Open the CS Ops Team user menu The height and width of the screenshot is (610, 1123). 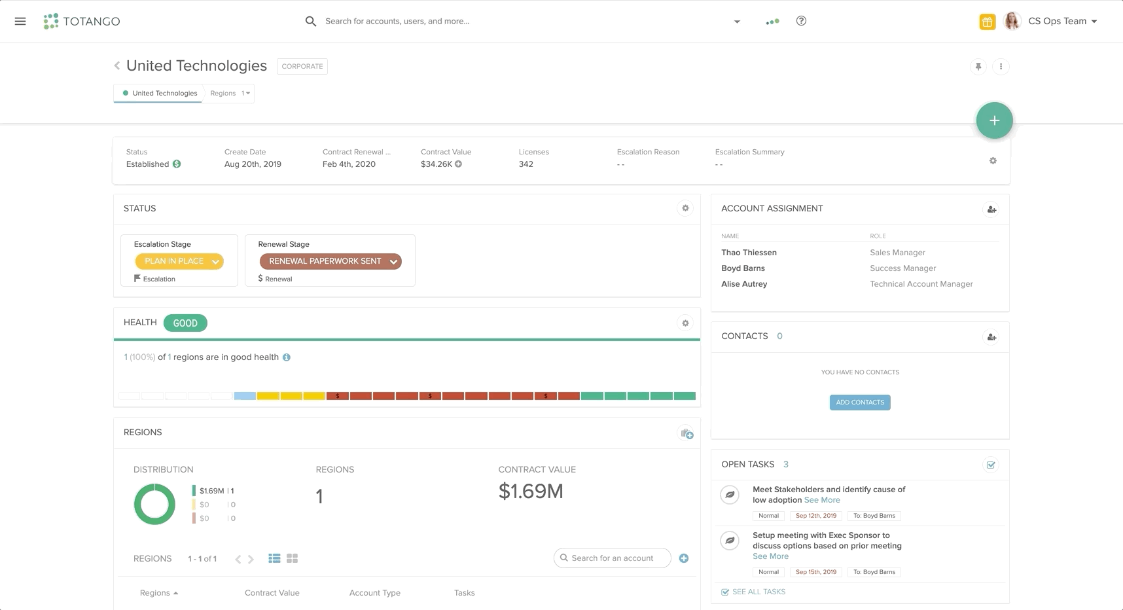(x=1062, y=21)
